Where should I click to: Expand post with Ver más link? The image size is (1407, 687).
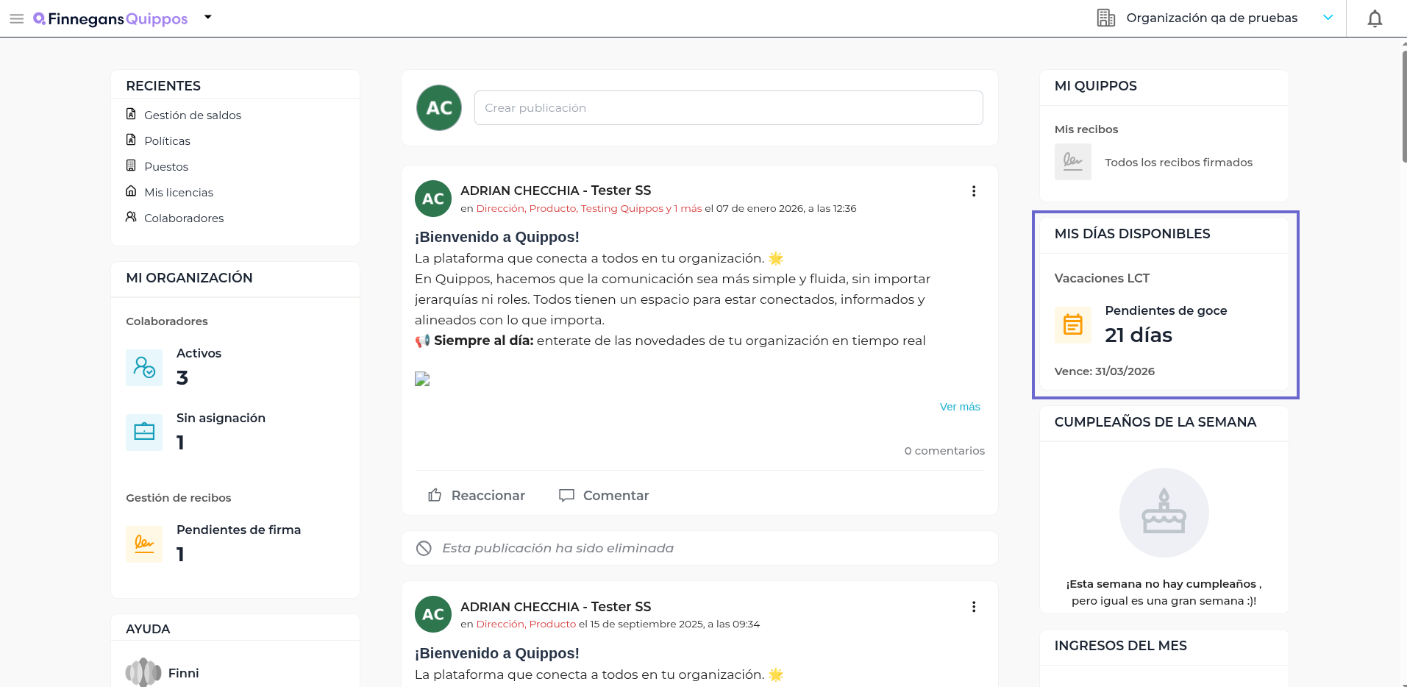tap(959, 407)
